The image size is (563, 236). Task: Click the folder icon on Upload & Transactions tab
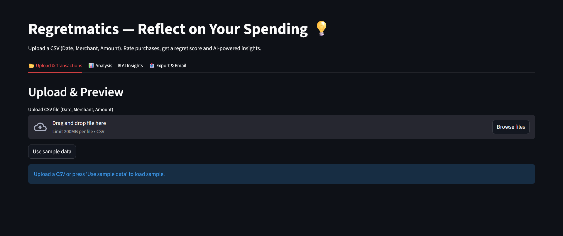[31, 66]
